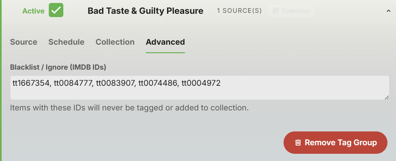Screen dimensions: 396x161
Task: Select the Collection tab
Action: coord(115,42)
